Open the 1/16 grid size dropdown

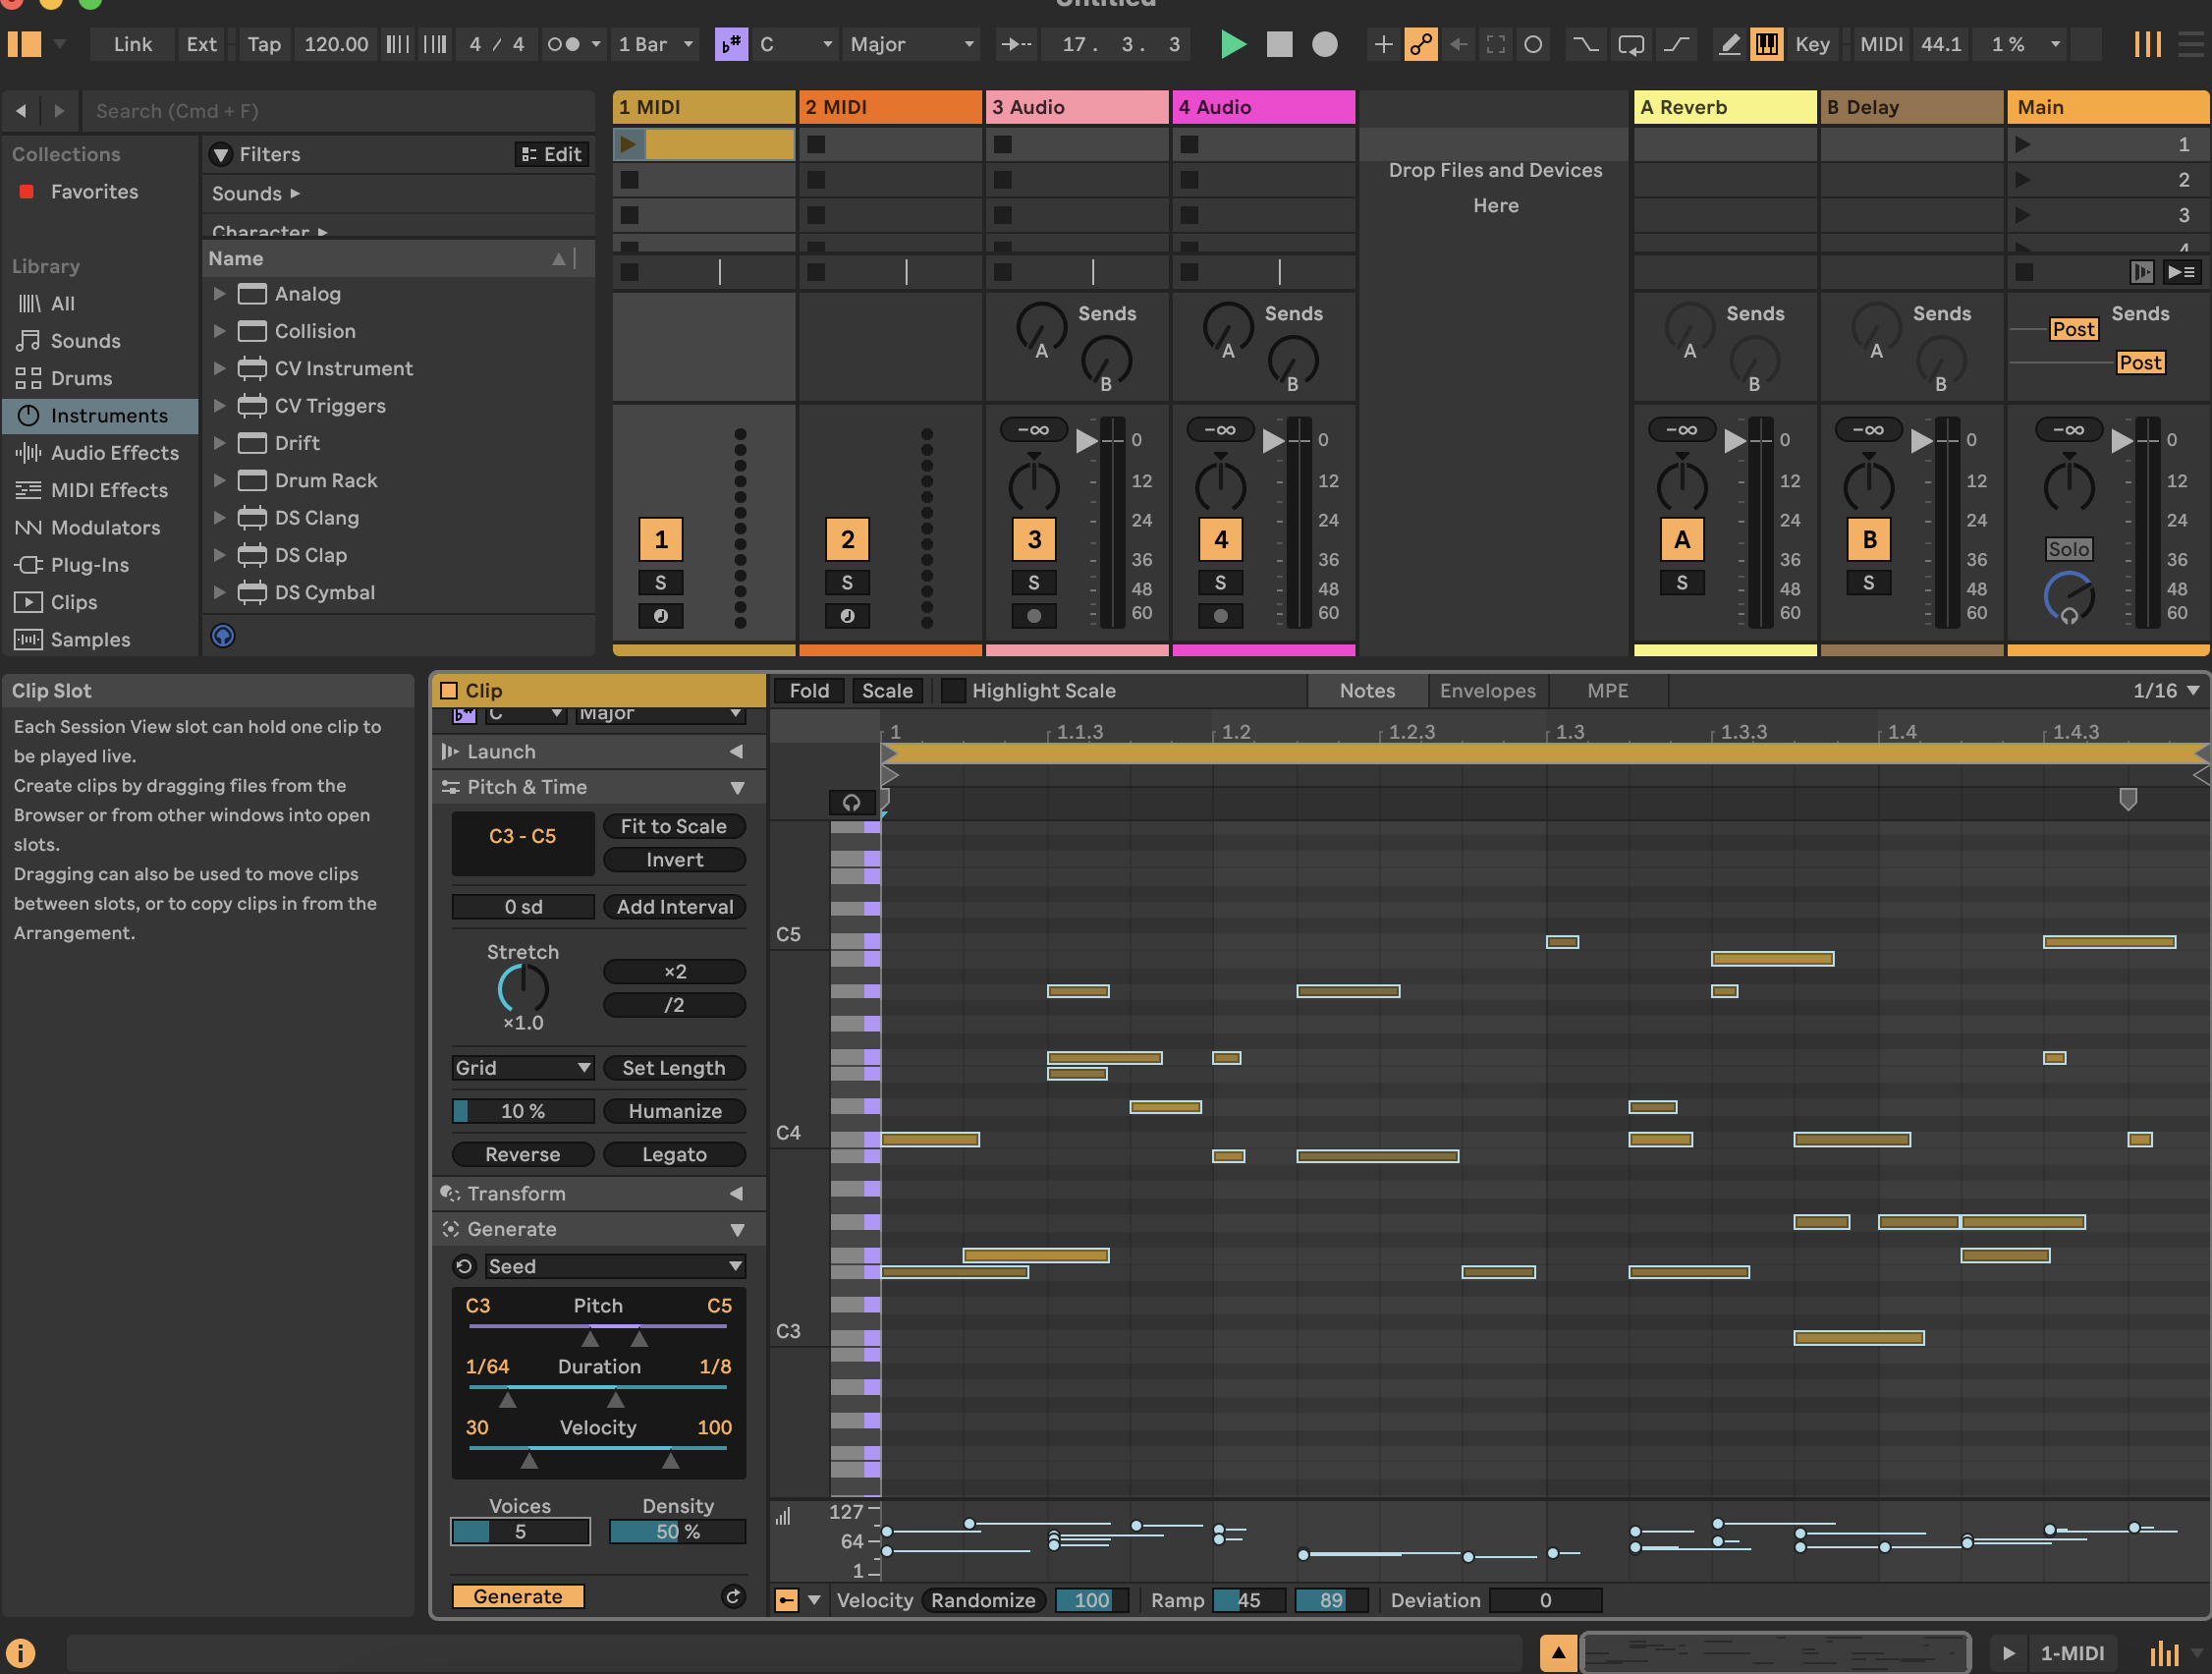(2166, 690)
